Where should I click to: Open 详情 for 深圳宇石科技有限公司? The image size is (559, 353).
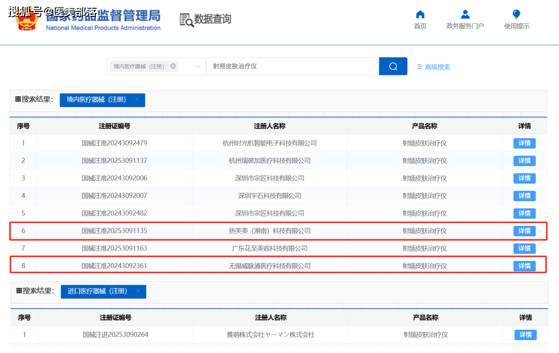(524, 196)
